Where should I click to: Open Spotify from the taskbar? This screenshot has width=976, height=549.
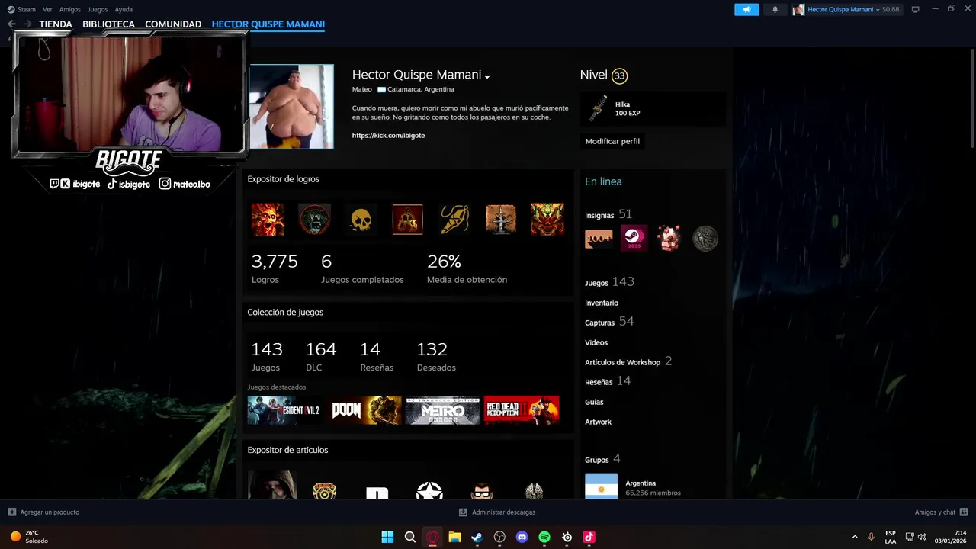point(544,537)
